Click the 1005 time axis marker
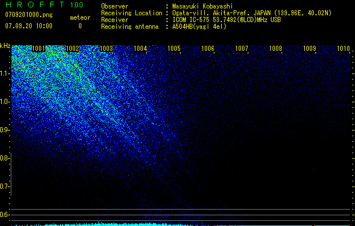 [x=174, y=49]
